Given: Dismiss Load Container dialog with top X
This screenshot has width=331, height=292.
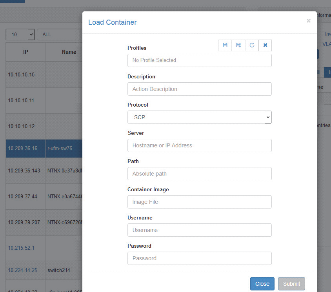Looking at the screenshot, I should click(308, 21).
